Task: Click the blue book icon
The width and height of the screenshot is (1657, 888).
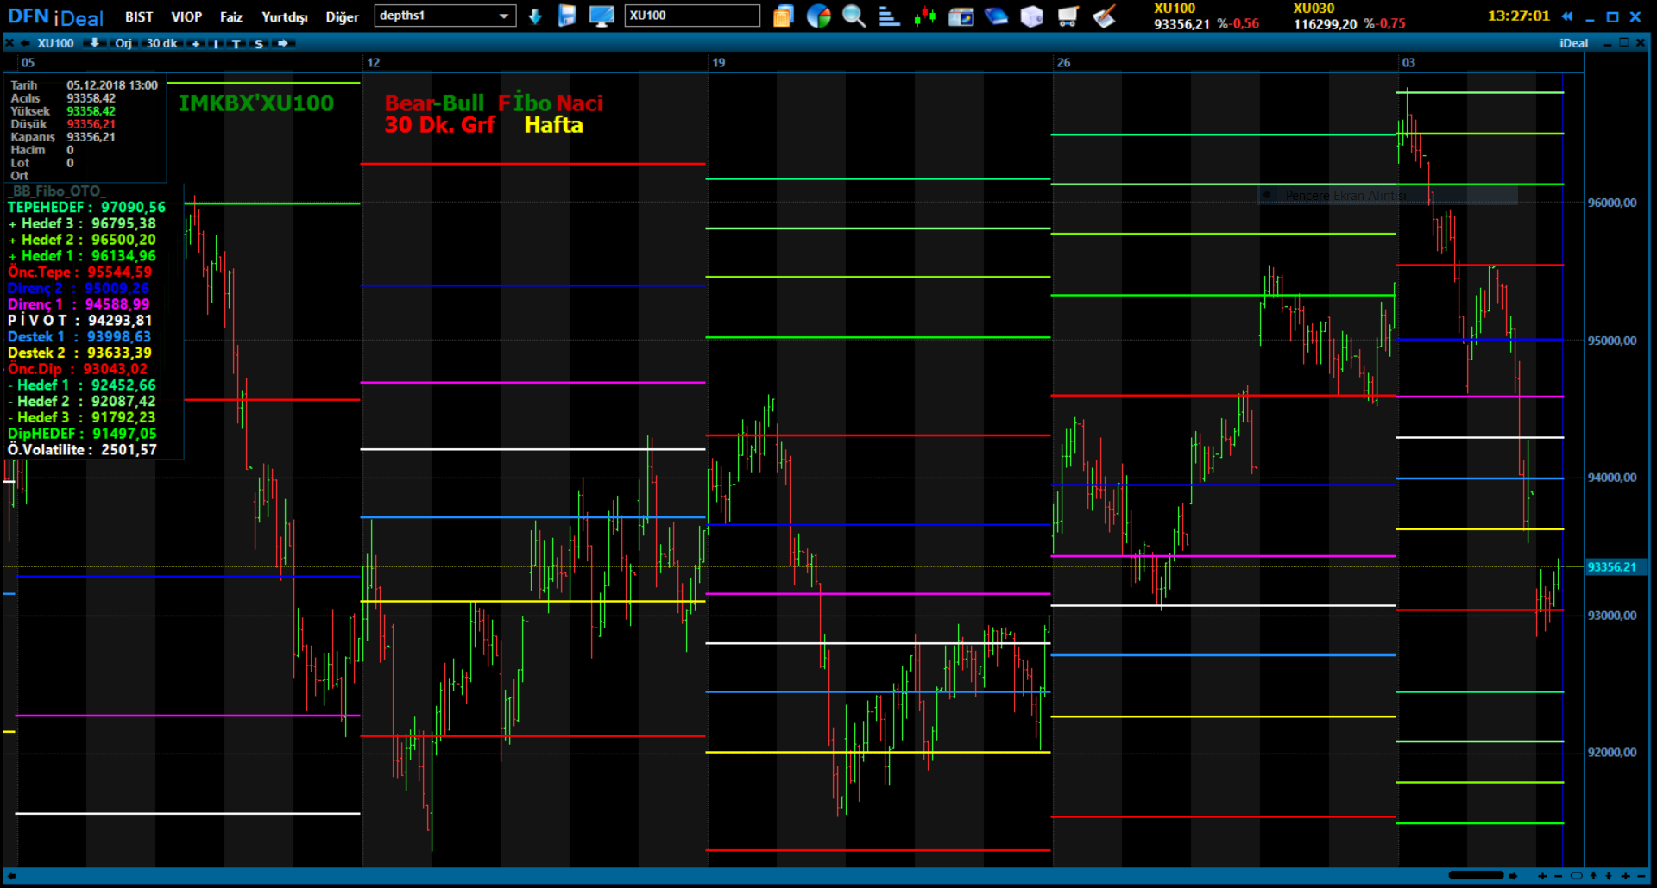Action: point(996,16)
